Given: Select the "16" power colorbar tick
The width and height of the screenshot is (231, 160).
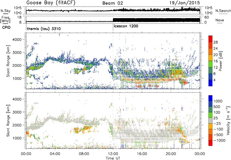Looking at the screenshot, I should (215, 61).
